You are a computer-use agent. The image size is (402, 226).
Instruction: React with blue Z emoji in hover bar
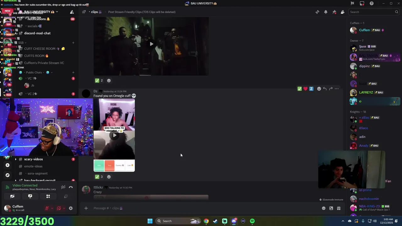click(311, 89)
